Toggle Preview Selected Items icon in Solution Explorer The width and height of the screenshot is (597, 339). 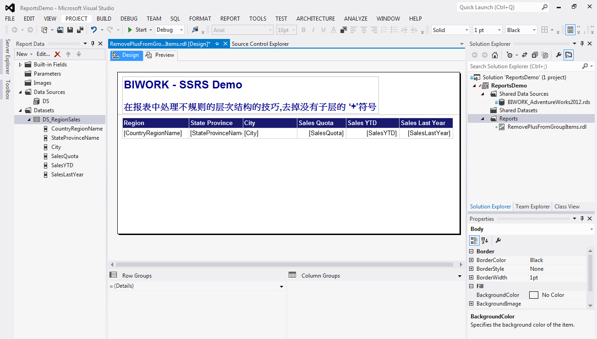569,55
